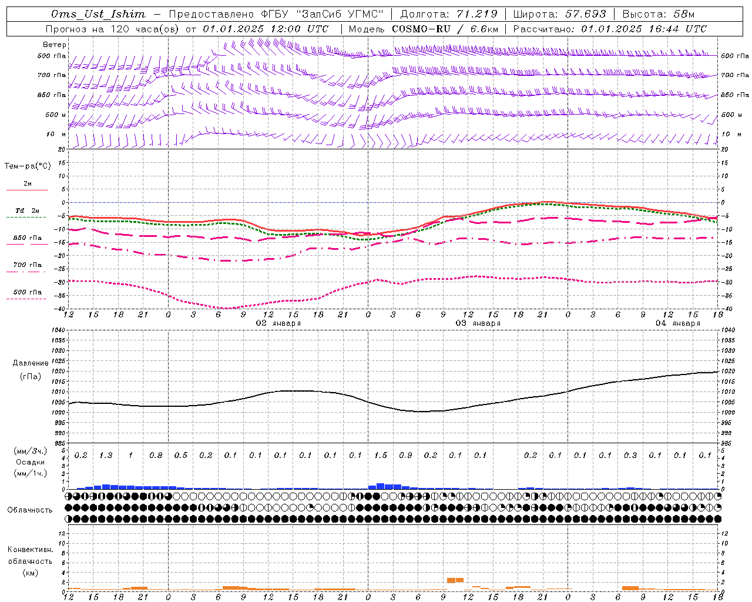Click the date label 02 января
This screenshot has height=602, width=752.
pos(278,323)
